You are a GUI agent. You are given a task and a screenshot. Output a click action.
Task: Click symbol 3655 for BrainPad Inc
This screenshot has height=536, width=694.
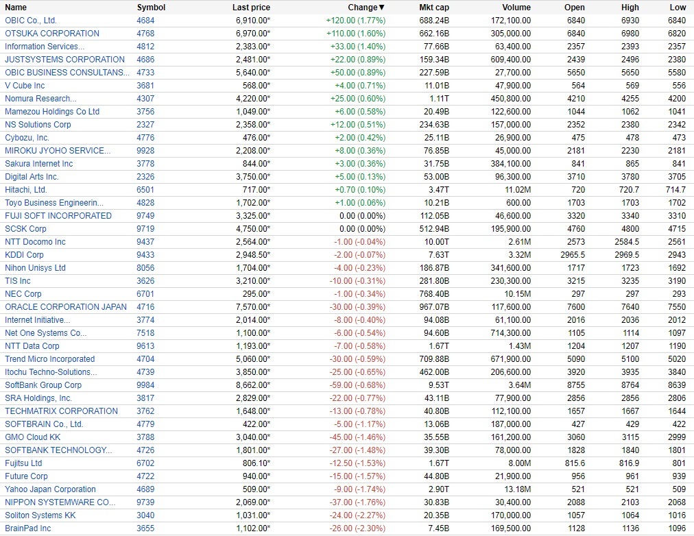(145, 528)
